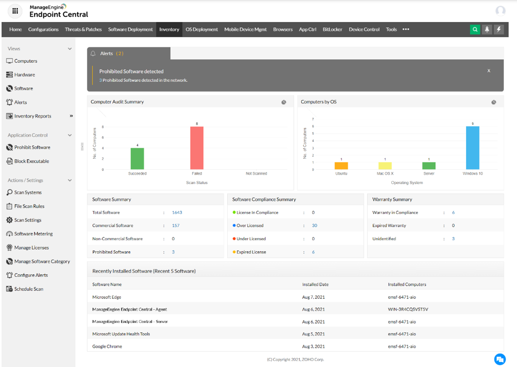The image size is (517, 367).
Task: Click the blue Windows 10 bar
Action: pyautogui.click(x=472, y=148)
